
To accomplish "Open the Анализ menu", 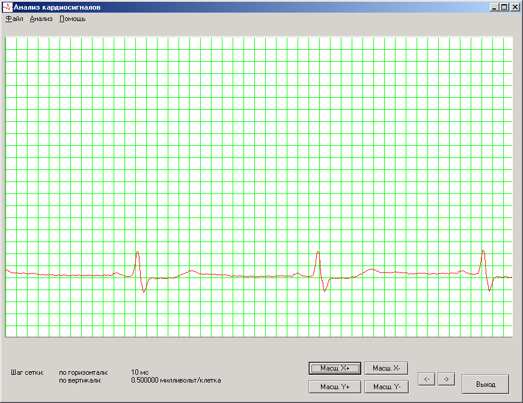I will (41, 19).
